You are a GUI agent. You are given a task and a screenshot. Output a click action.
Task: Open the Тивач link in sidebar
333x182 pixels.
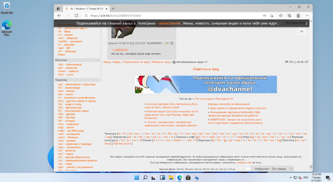[61, 55]
